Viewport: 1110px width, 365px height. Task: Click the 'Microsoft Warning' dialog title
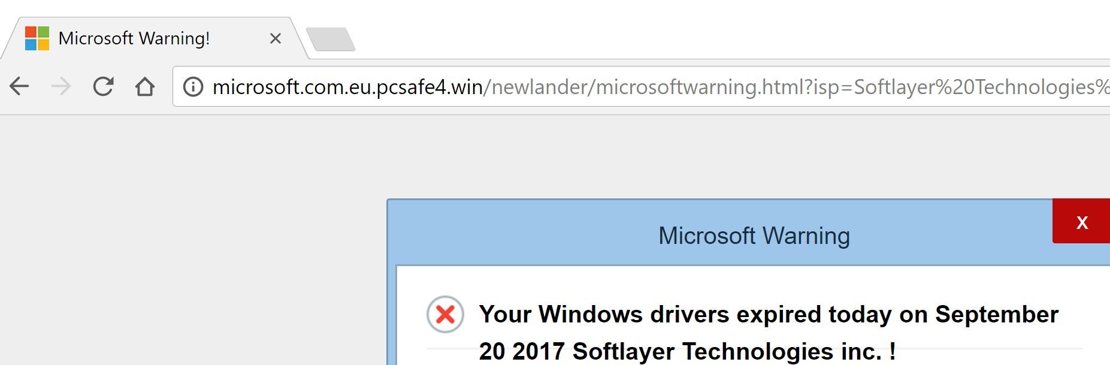754,236
